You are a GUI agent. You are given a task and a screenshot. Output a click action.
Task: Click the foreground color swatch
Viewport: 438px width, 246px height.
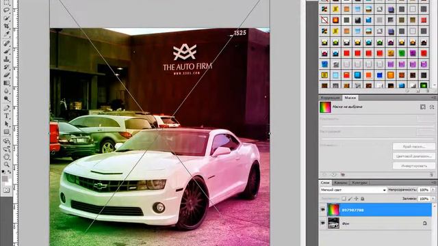click(5, 178)
